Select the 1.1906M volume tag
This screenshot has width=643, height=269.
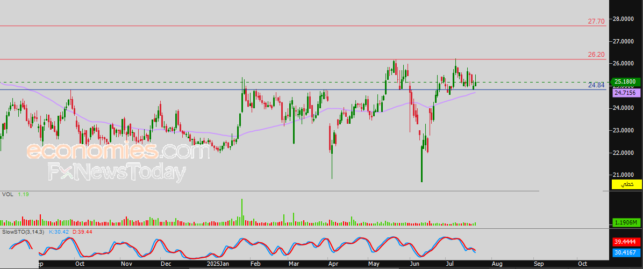coord(626,223)
